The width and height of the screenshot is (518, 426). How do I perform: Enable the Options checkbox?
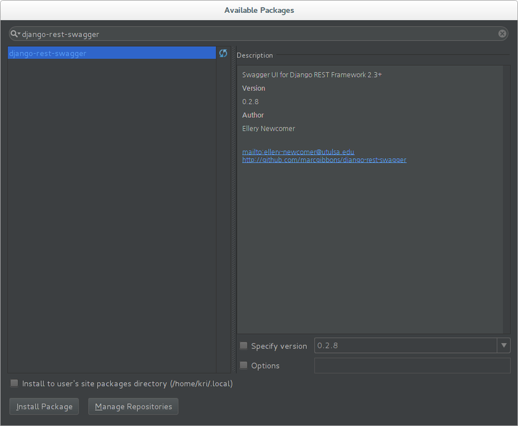pos(243,365)
